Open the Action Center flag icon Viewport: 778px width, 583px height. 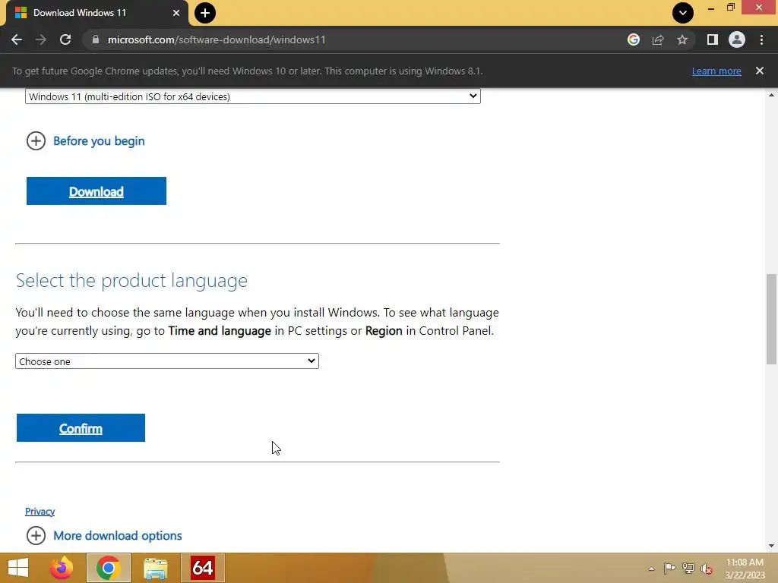pyautogui.click(x=669, y=569)
